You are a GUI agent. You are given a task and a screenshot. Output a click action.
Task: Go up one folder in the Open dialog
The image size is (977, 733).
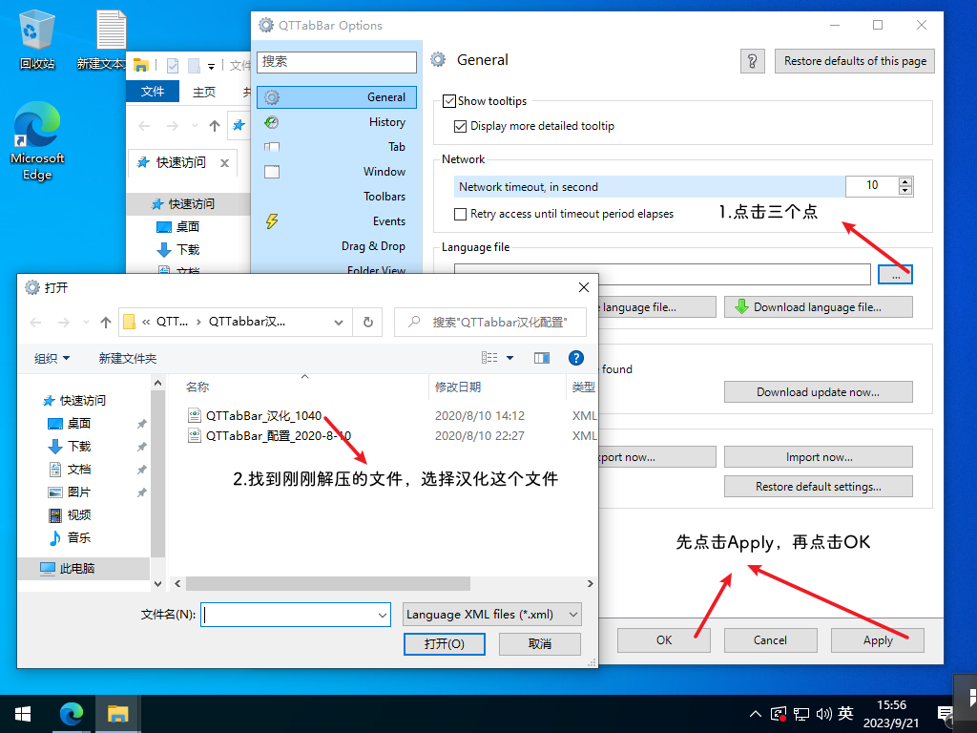coord(106,323)
